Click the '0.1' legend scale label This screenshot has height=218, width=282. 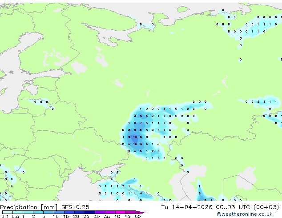[x=5, y=216]
